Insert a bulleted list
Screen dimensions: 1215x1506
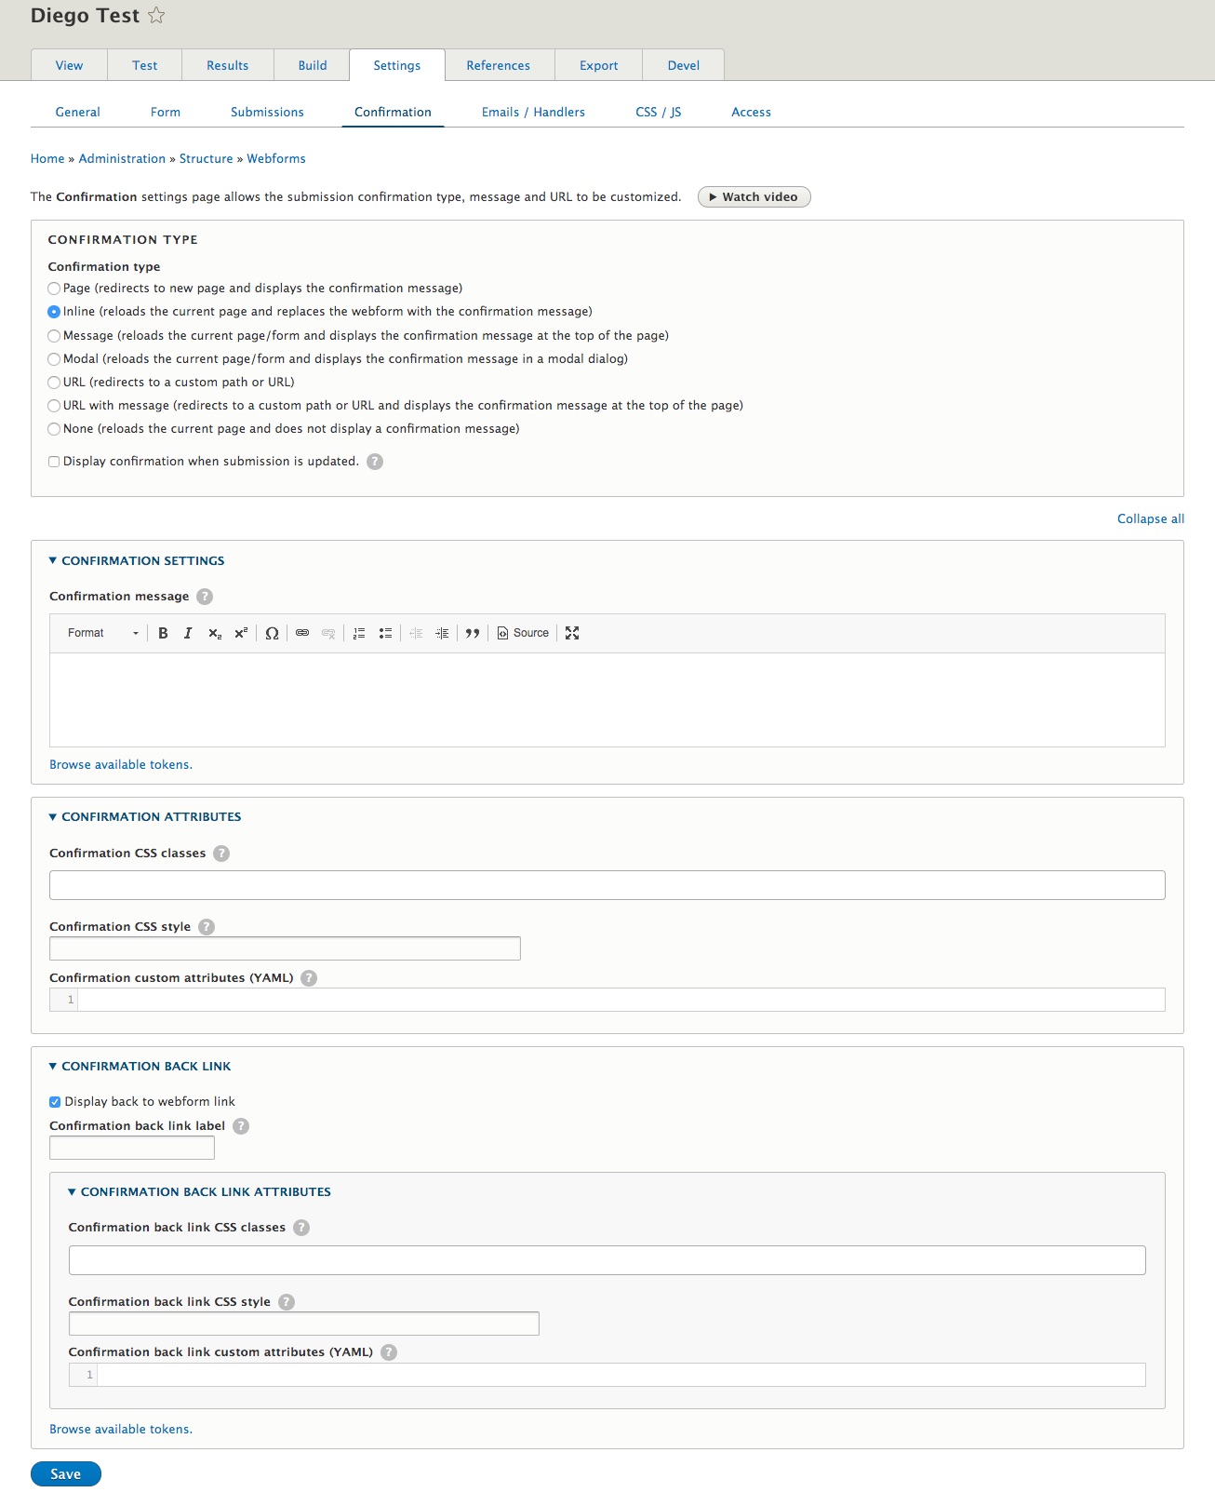385,633
